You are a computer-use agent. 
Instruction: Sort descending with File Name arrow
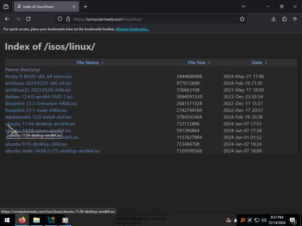[102, 62]
